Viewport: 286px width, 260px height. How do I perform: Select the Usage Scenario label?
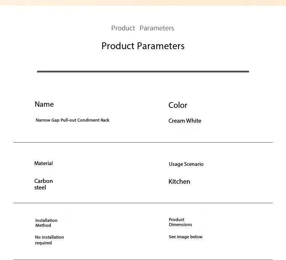click(186, 164)
